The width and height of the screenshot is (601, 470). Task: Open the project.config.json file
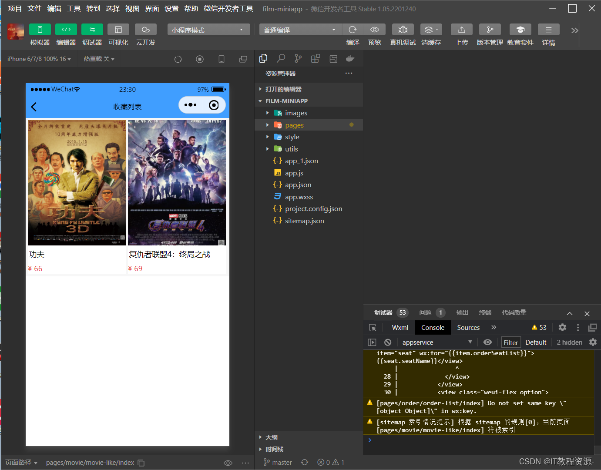[x=309, y=209]
